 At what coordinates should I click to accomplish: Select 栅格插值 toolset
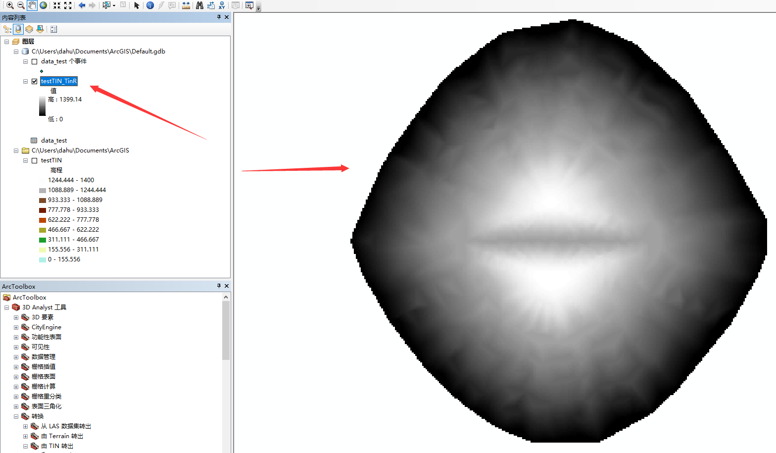pyautogui.click(x=44, y=367)
